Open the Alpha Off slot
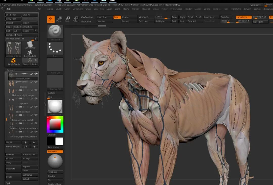This screenshot has width=273, height=185. tap(55, 66)
